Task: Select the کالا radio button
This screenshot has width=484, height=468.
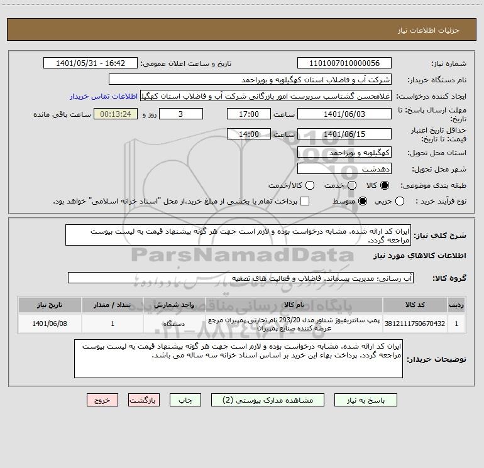Action: (385, 185)
